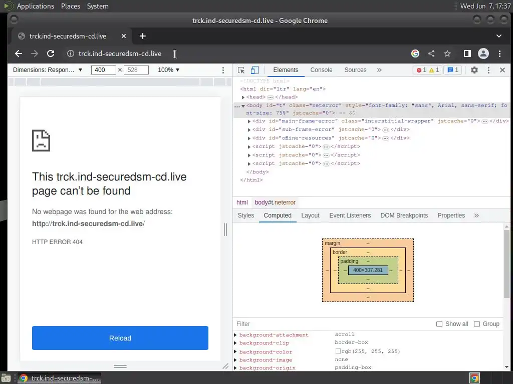513x384 pixels.
Task: Click the blue Reload button
Action: tap(120, 338)
